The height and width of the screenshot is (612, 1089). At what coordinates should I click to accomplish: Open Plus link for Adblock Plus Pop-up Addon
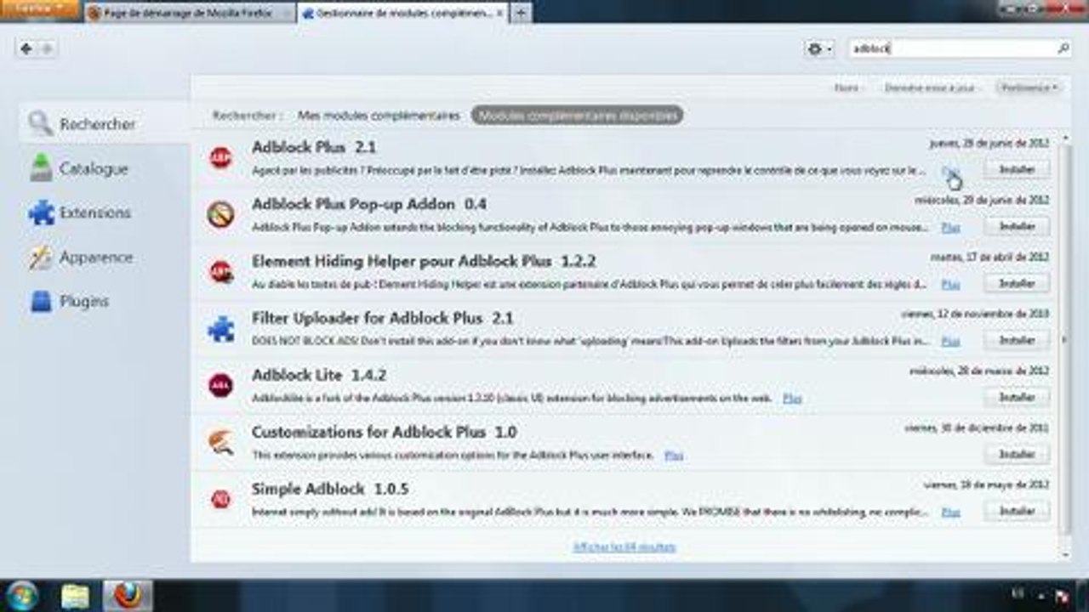click(x=950, y=228)
